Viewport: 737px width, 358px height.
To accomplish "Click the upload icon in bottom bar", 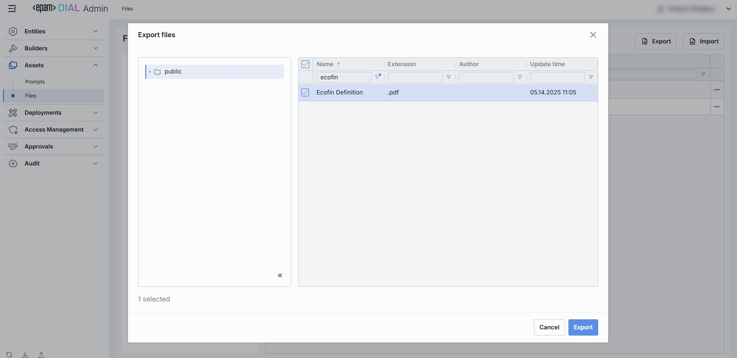I will [x=41, y=355].
